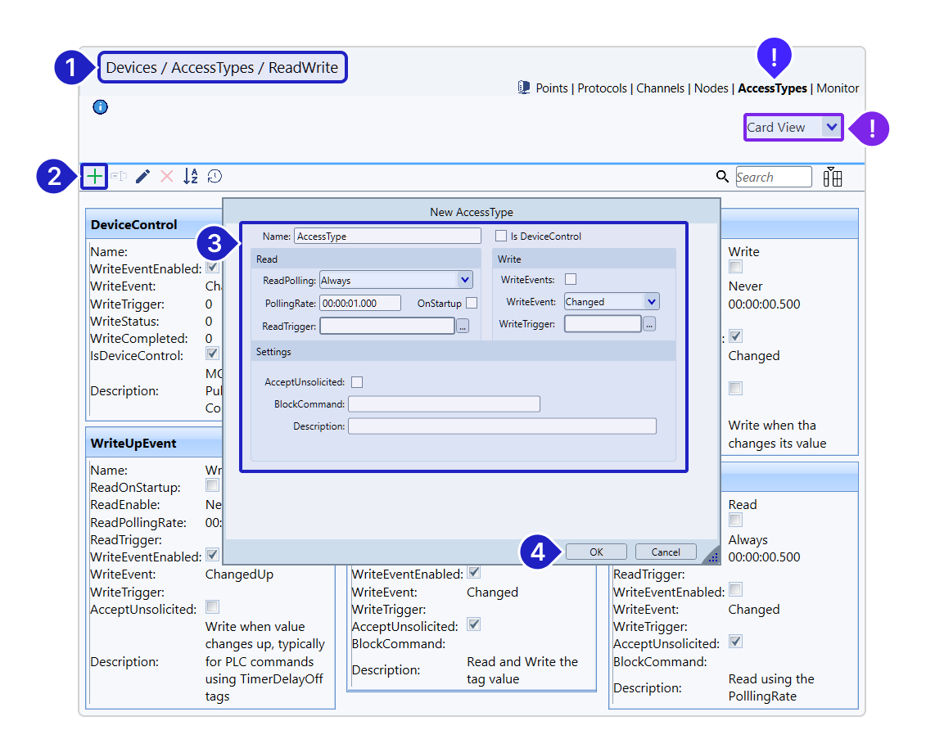
Task: Check the AcceptUnsolicited box in Settings
Action: pyautogui.click(x=357, y=382)
